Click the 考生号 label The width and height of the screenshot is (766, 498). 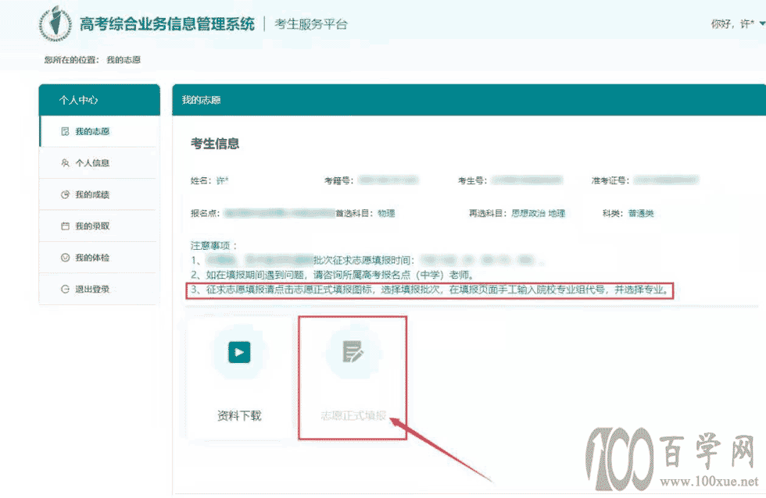pyautogui.click(x=472, y=180)
